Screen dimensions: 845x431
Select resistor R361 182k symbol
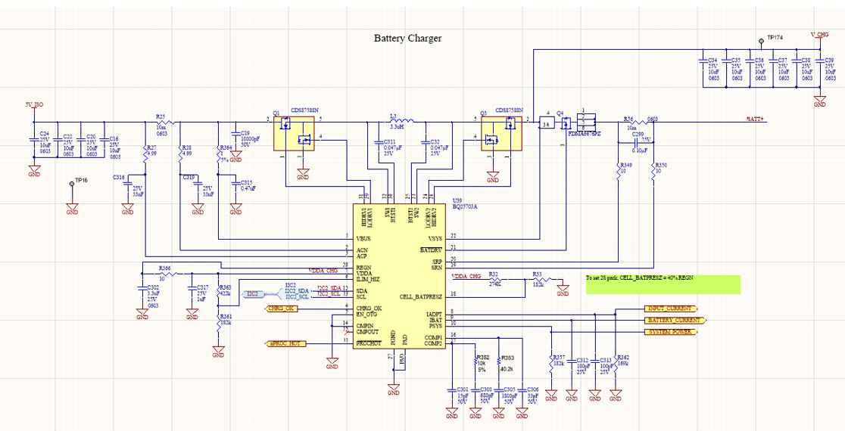coord(218,323)
